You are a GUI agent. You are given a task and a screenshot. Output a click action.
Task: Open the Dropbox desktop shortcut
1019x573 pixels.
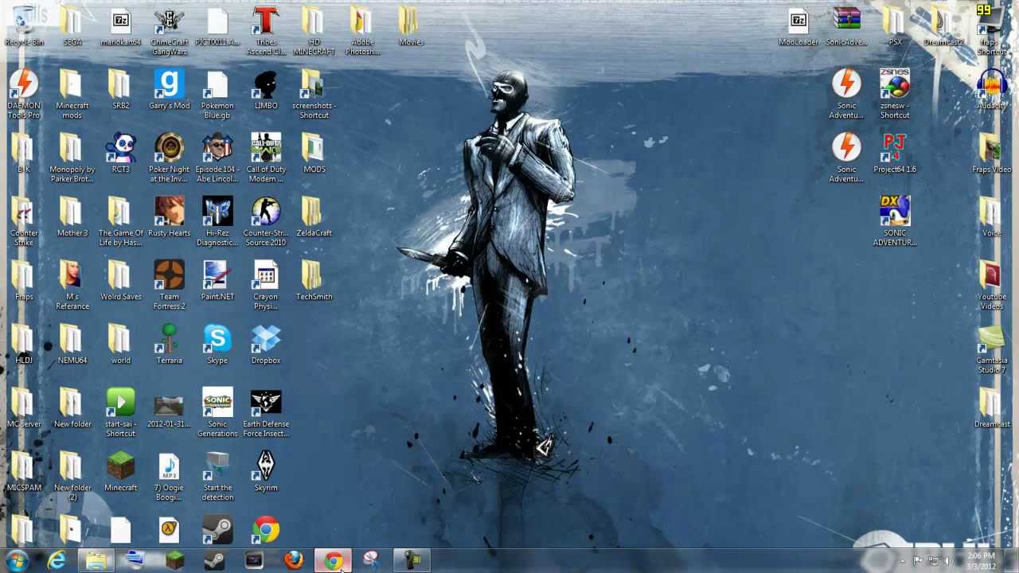click(266, 345)
